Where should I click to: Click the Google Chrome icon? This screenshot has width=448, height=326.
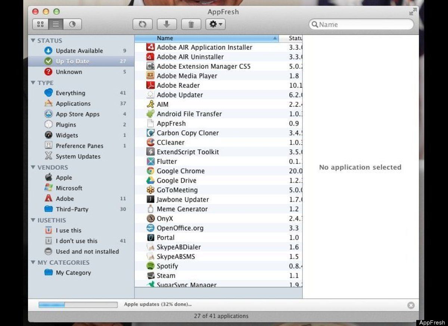point(150,171)
